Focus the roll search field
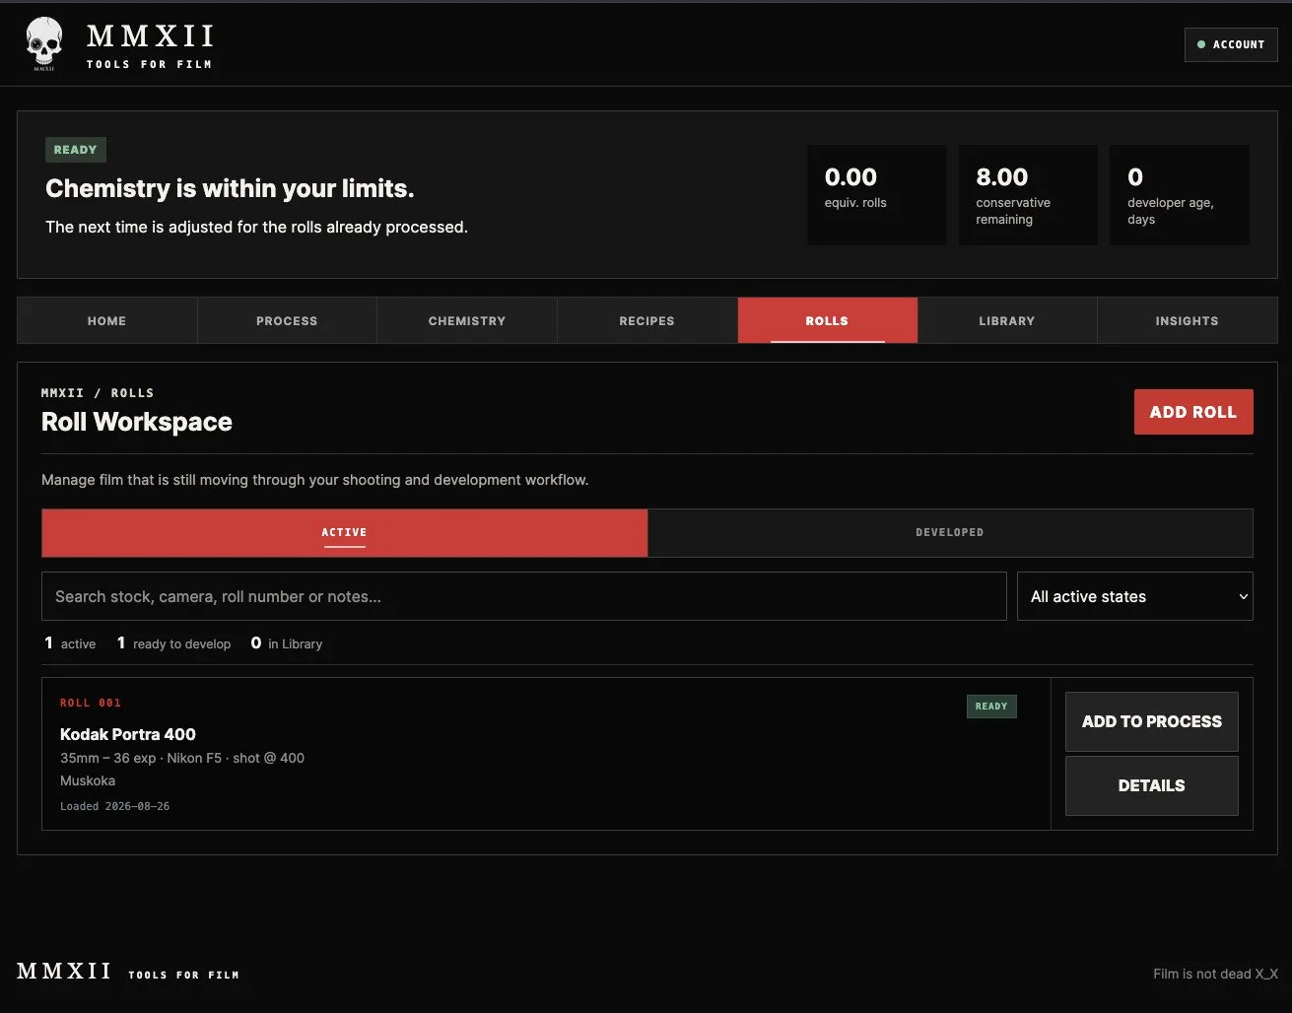The height and width of the screenshot is (1013, 1292). tap(523, 596)
